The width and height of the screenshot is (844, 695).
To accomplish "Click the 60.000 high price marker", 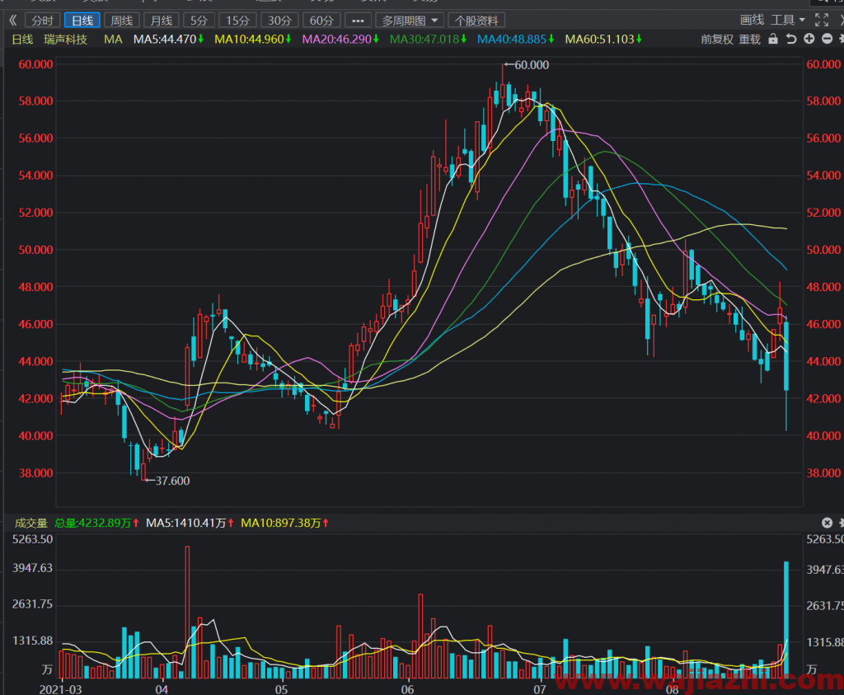I will point(527,65).
